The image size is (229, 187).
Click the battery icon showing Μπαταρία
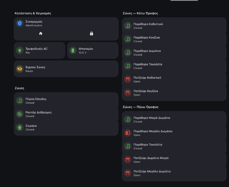coord(73,50)
